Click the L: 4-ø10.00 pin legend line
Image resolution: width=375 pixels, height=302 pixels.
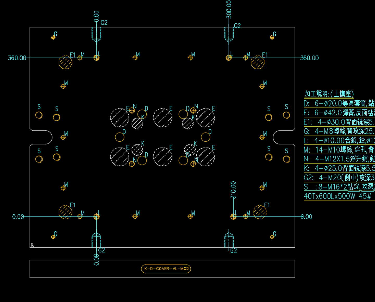(x=339, y=140)
